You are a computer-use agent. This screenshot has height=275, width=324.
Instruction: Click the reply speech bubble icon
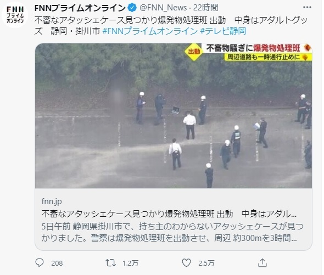40,263
